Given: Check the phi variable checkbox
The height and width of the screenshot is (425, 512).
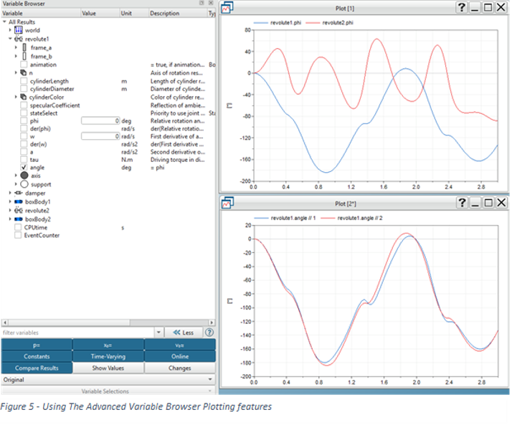Looking at the screenshot, I should coord(24,120).
